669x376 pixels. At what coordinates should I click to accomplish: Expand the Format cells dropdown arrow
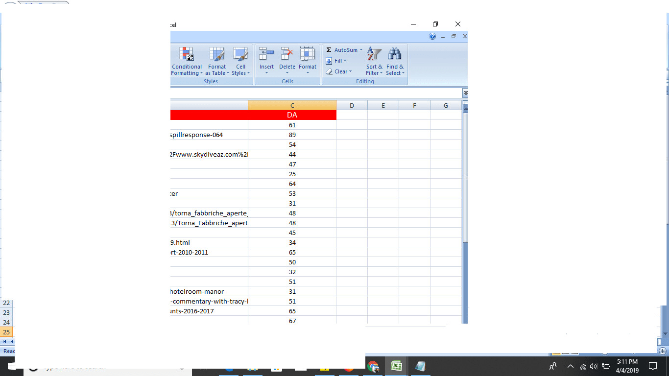[x=308, y=73]
